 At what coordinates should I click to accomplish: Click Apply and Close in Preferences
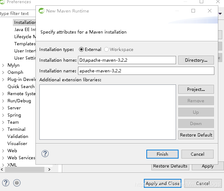click(162, 183)
